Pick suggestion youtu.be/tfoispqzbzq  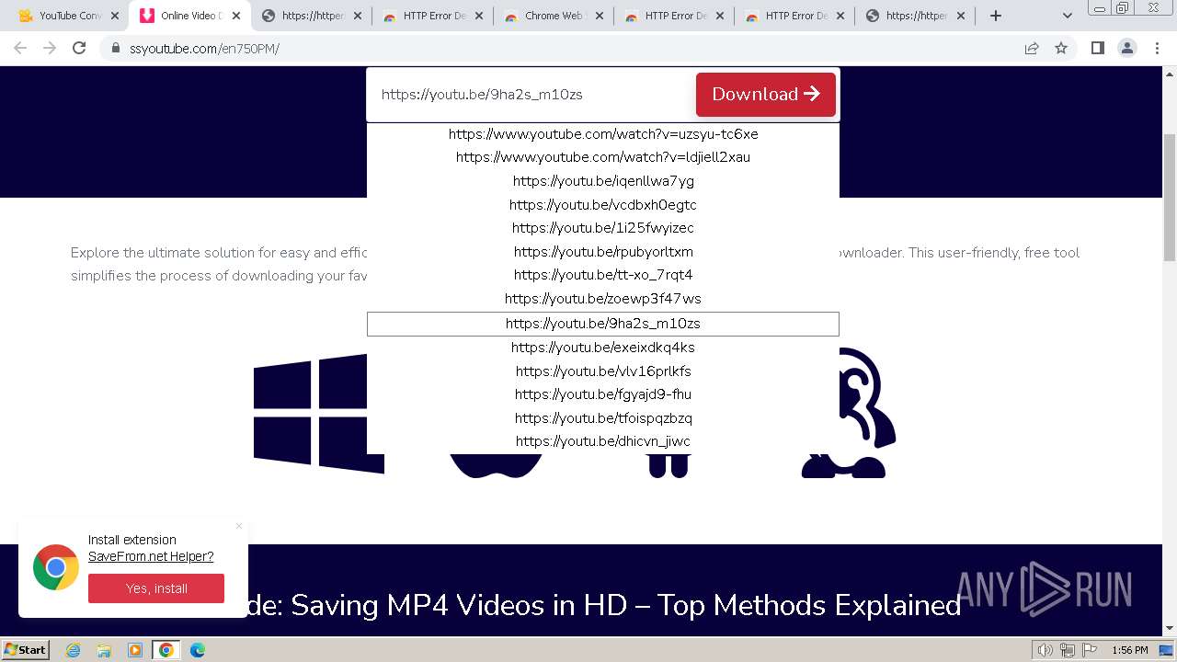tap(603, 418)
